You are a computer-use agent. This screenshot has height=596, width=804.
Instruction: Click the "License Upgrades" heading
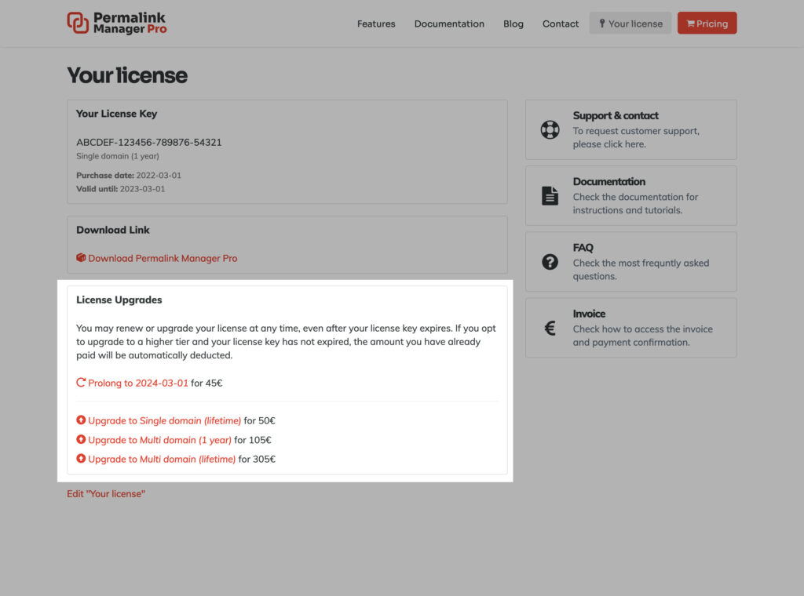119,300
